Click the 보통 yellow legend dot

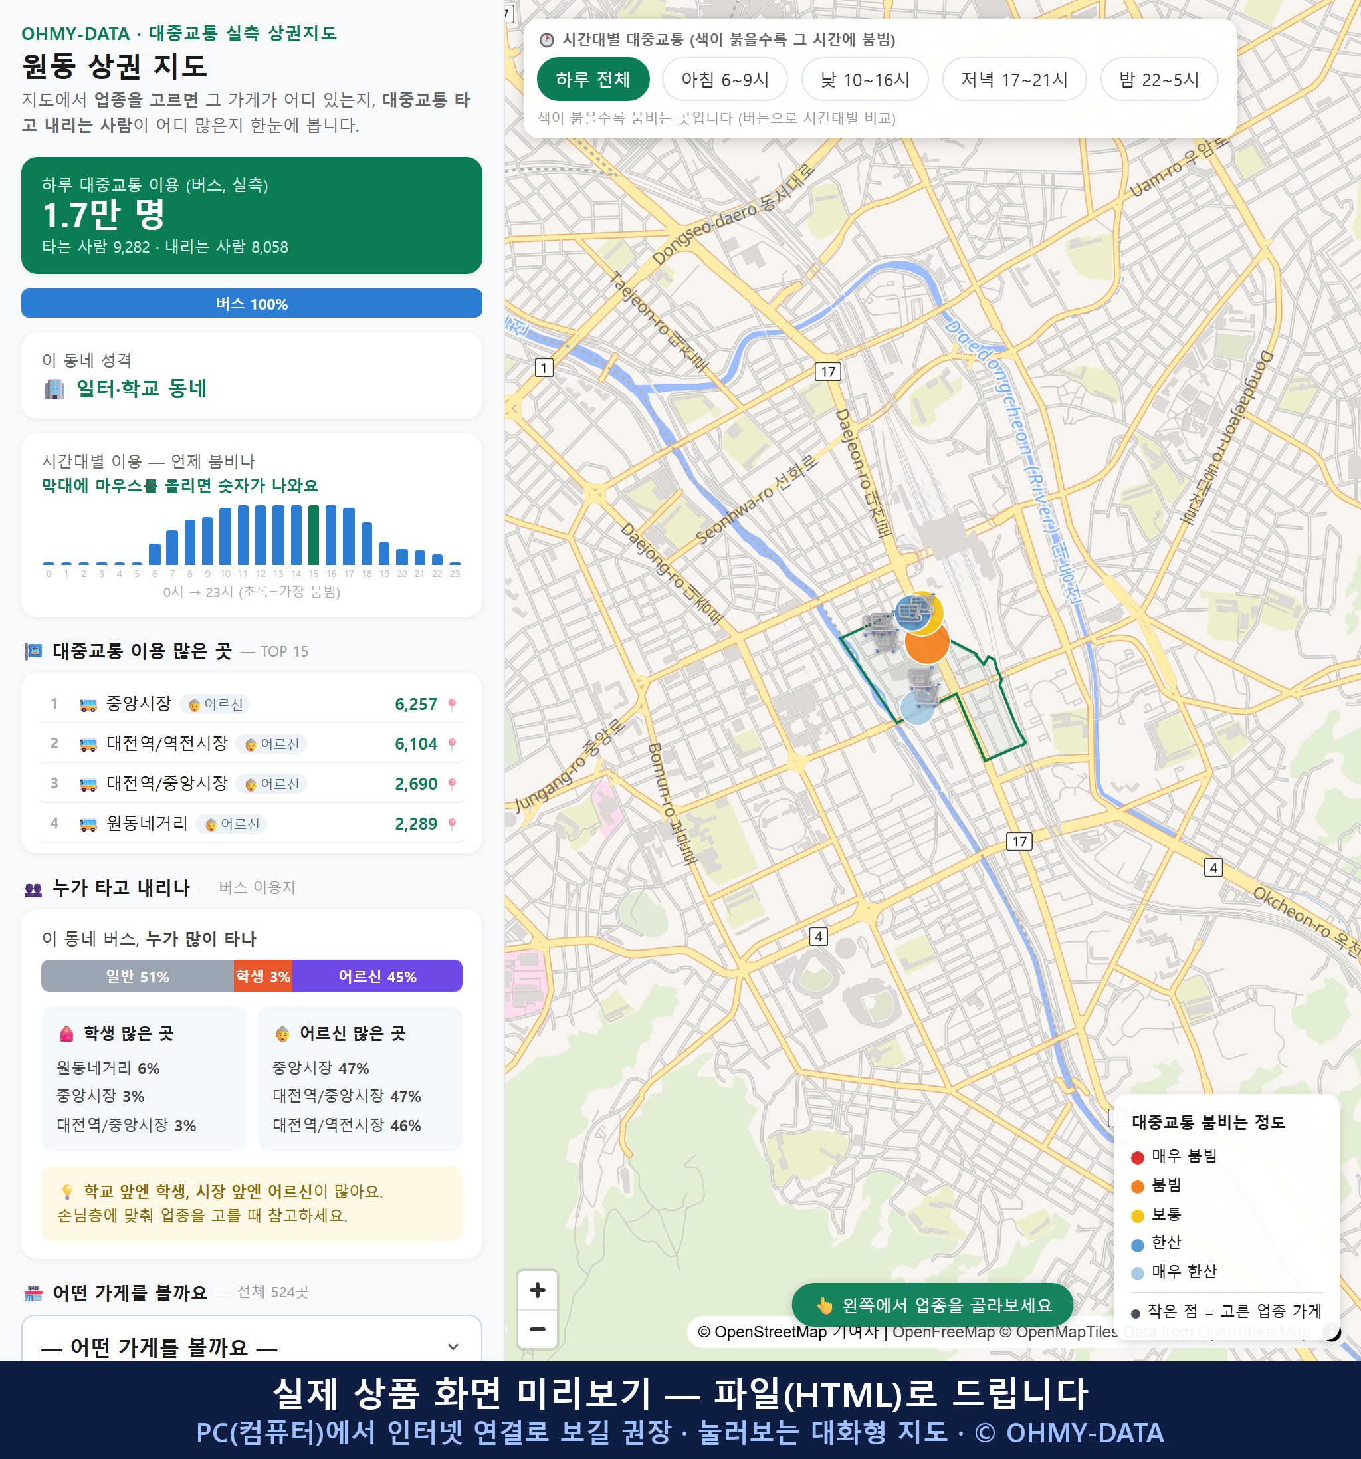1137,1216
